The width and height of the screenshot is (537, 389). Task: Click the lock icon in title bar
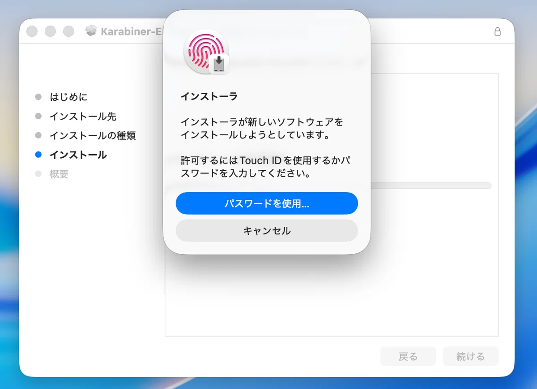tap(497, 31)
